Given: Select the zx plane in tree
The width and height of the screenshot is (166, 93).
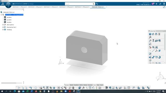Looking at the screenshot, I should tap(9, 22).
